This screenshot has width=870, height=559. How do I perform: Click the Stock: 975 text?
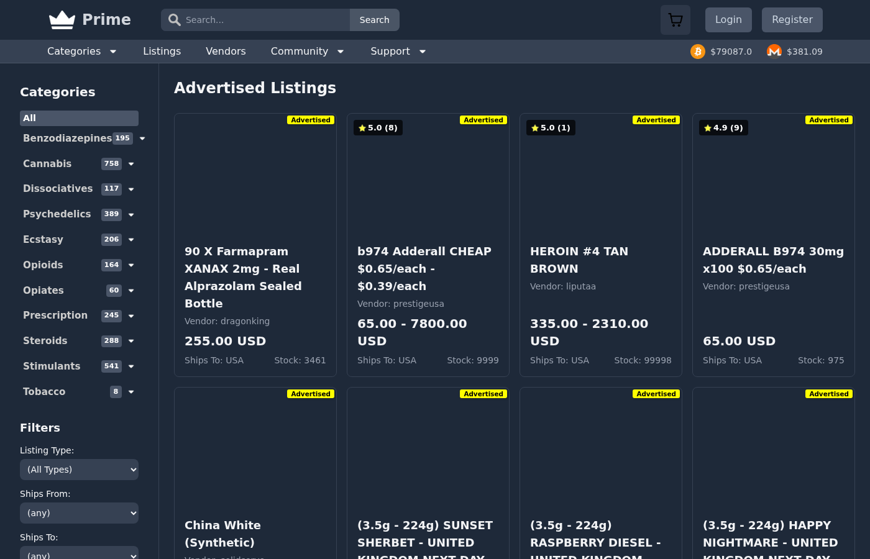tap(821, 360)
